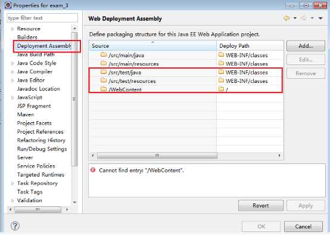Click the error icon beside Cannot find entry
Image resolution: width=330 pixels, height=235 pixels.
[93, 170]
